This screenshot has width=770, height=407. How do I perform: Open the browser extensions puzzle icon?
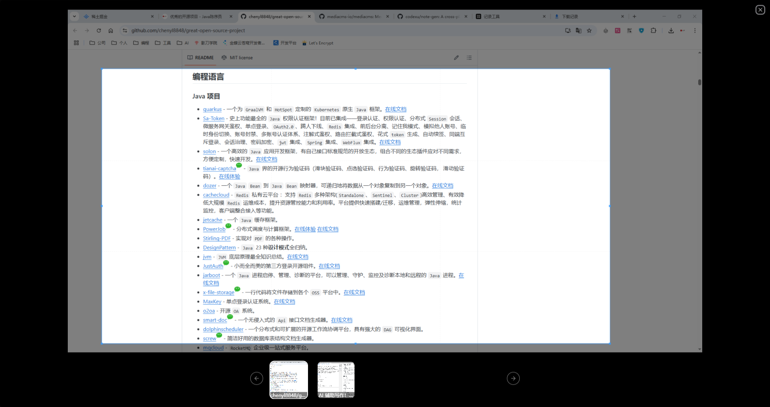653,30
